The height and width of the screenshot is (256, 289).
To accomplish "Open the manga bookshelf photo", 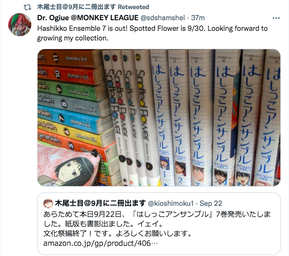I will 159,118.
